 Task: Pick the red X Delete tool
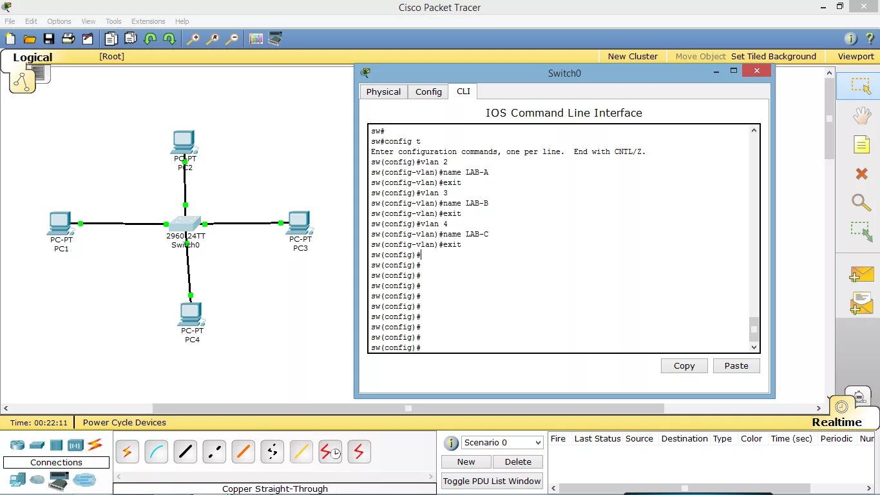pos(861,173)
